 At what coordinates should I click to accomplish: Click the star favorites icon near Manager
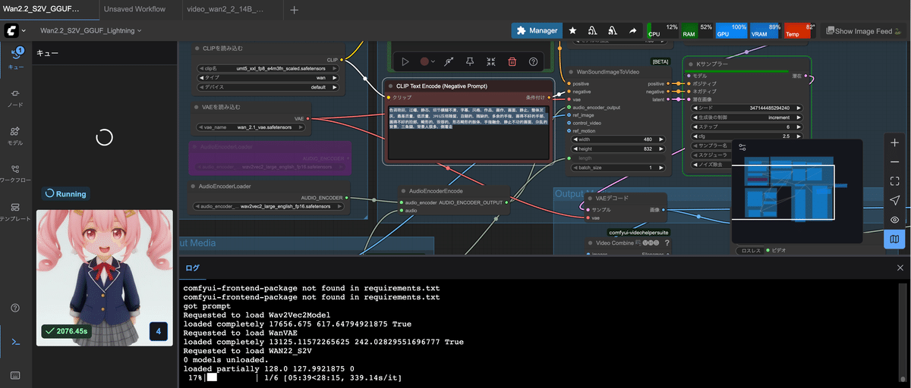click(x=572, y=30)
